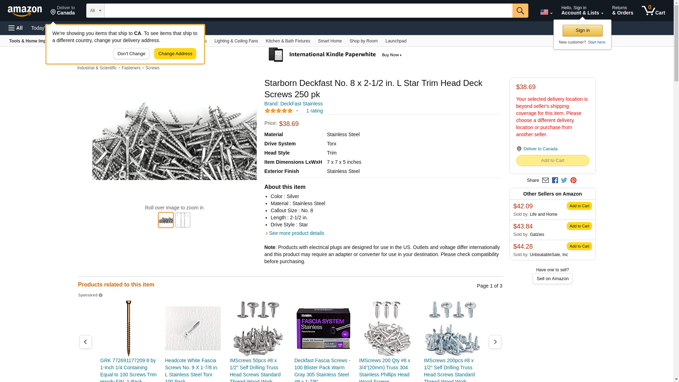This screenshot has width=679, height=382.
Task: Click the Amazon logo
Action: (x=25, y=11)
